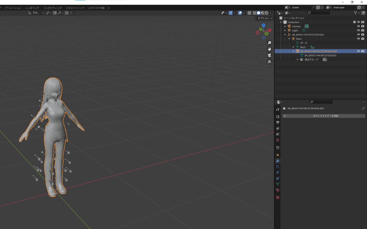Pin the Scene to workspace
The height and width of the screenshot is (229, 367).
(313, 8)
